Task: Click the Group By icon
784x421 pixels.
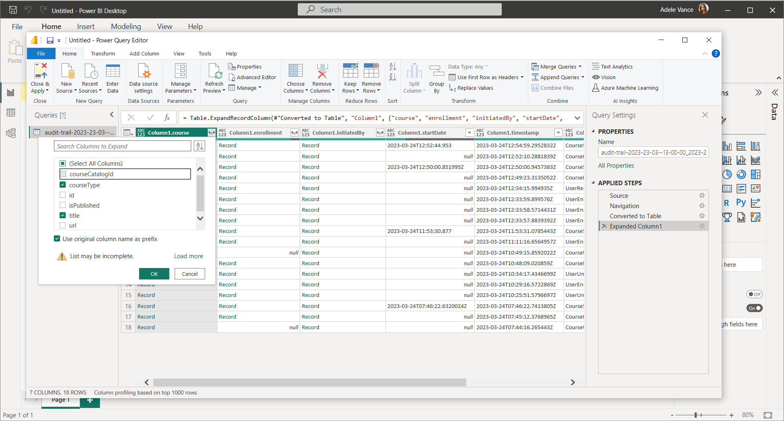Action: 436,71
